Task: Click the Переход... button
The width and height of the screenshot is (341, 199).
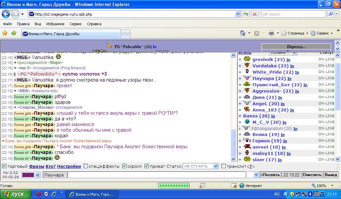Action: [296, 46]
